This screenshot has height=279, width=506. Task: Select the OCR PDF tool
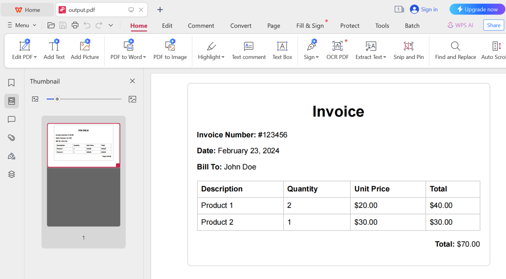point(337,50)
